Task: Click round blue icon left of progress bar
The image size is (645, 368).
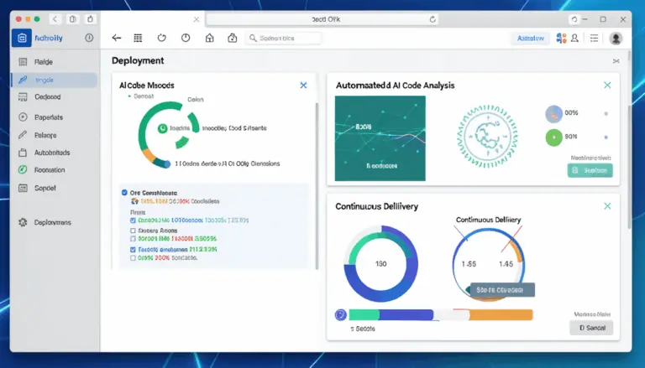Action: 341,315
